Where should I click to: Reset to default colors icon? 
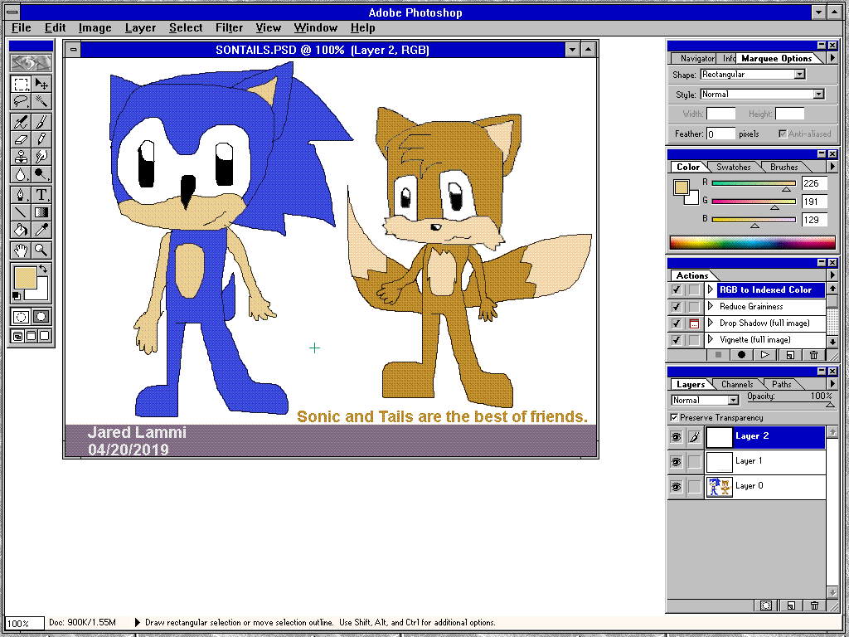click(17, 296)
